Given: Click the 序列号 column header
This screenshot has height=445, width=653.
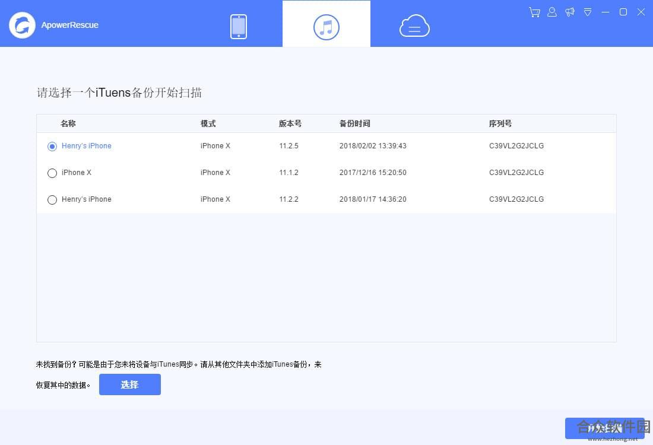Looking at the screenshot, I should pyautogui.click(x=500, y=123).
